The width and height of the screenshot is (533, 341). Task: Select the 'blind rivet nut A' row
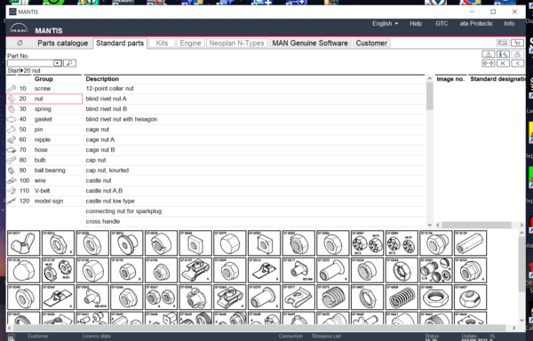pos(255,99)
